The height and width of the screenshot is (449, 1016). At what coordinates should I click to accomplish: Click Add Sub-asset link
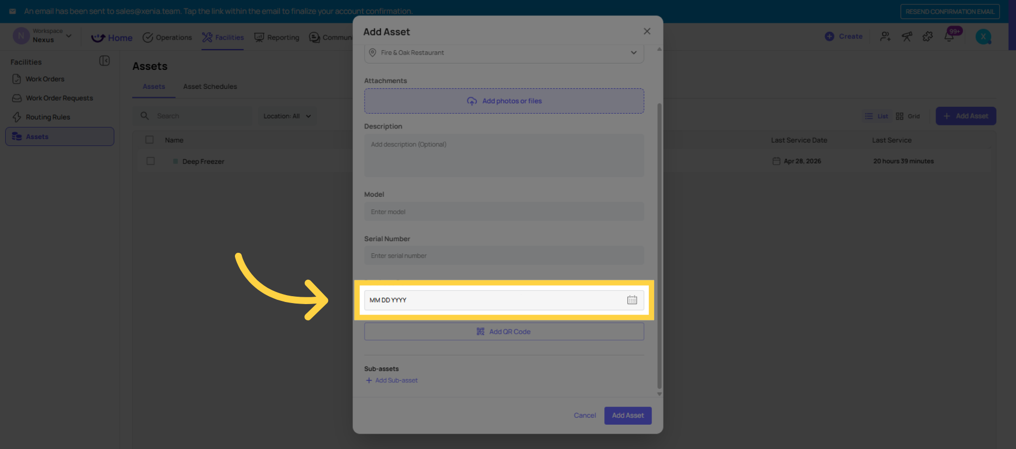(392, 380)
